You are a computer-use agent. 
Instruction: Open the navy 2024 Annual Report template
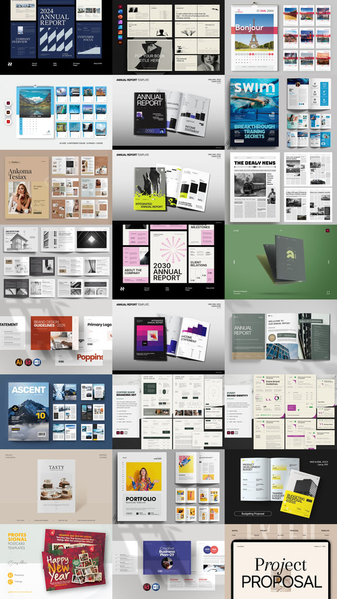(56, 37)
